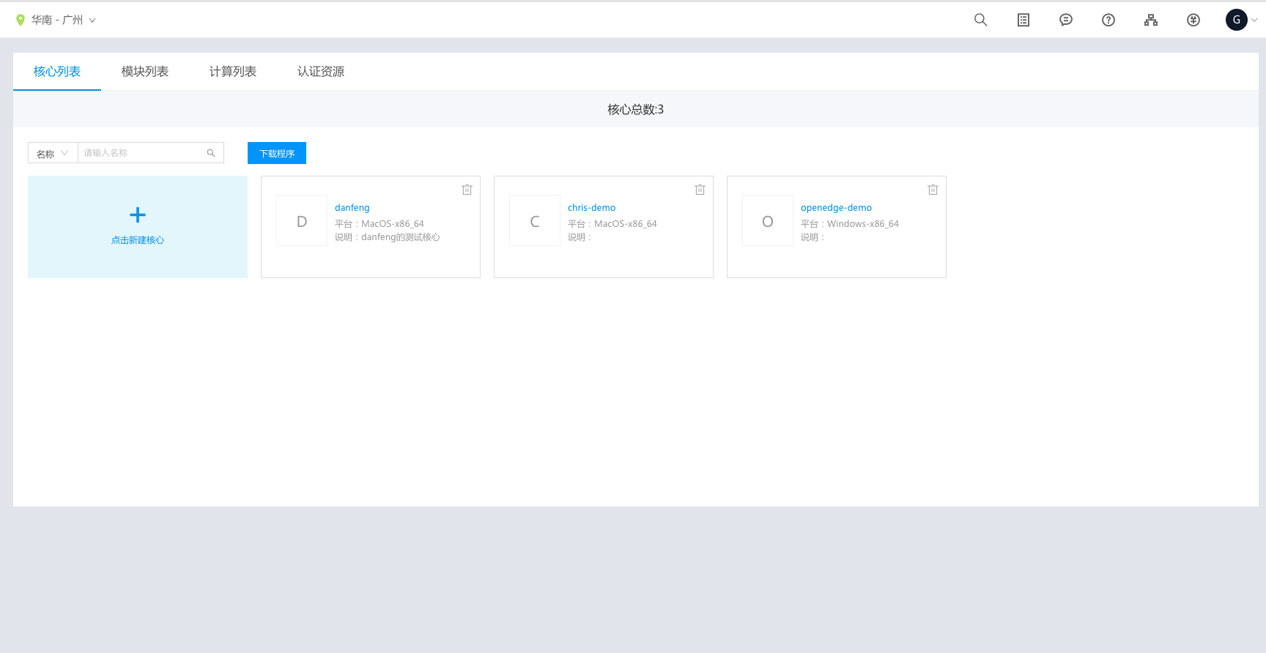The width and height of the screenshot is (1266, 653).
Task: Delete the chris-demo core using trash icon
Action: tap(700, 190)
